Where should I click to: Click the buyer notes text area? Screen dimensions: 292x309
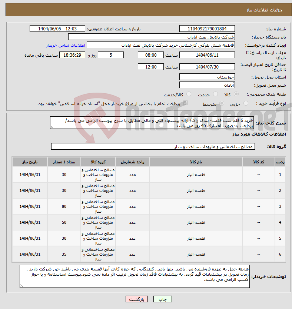click(135, 276)
